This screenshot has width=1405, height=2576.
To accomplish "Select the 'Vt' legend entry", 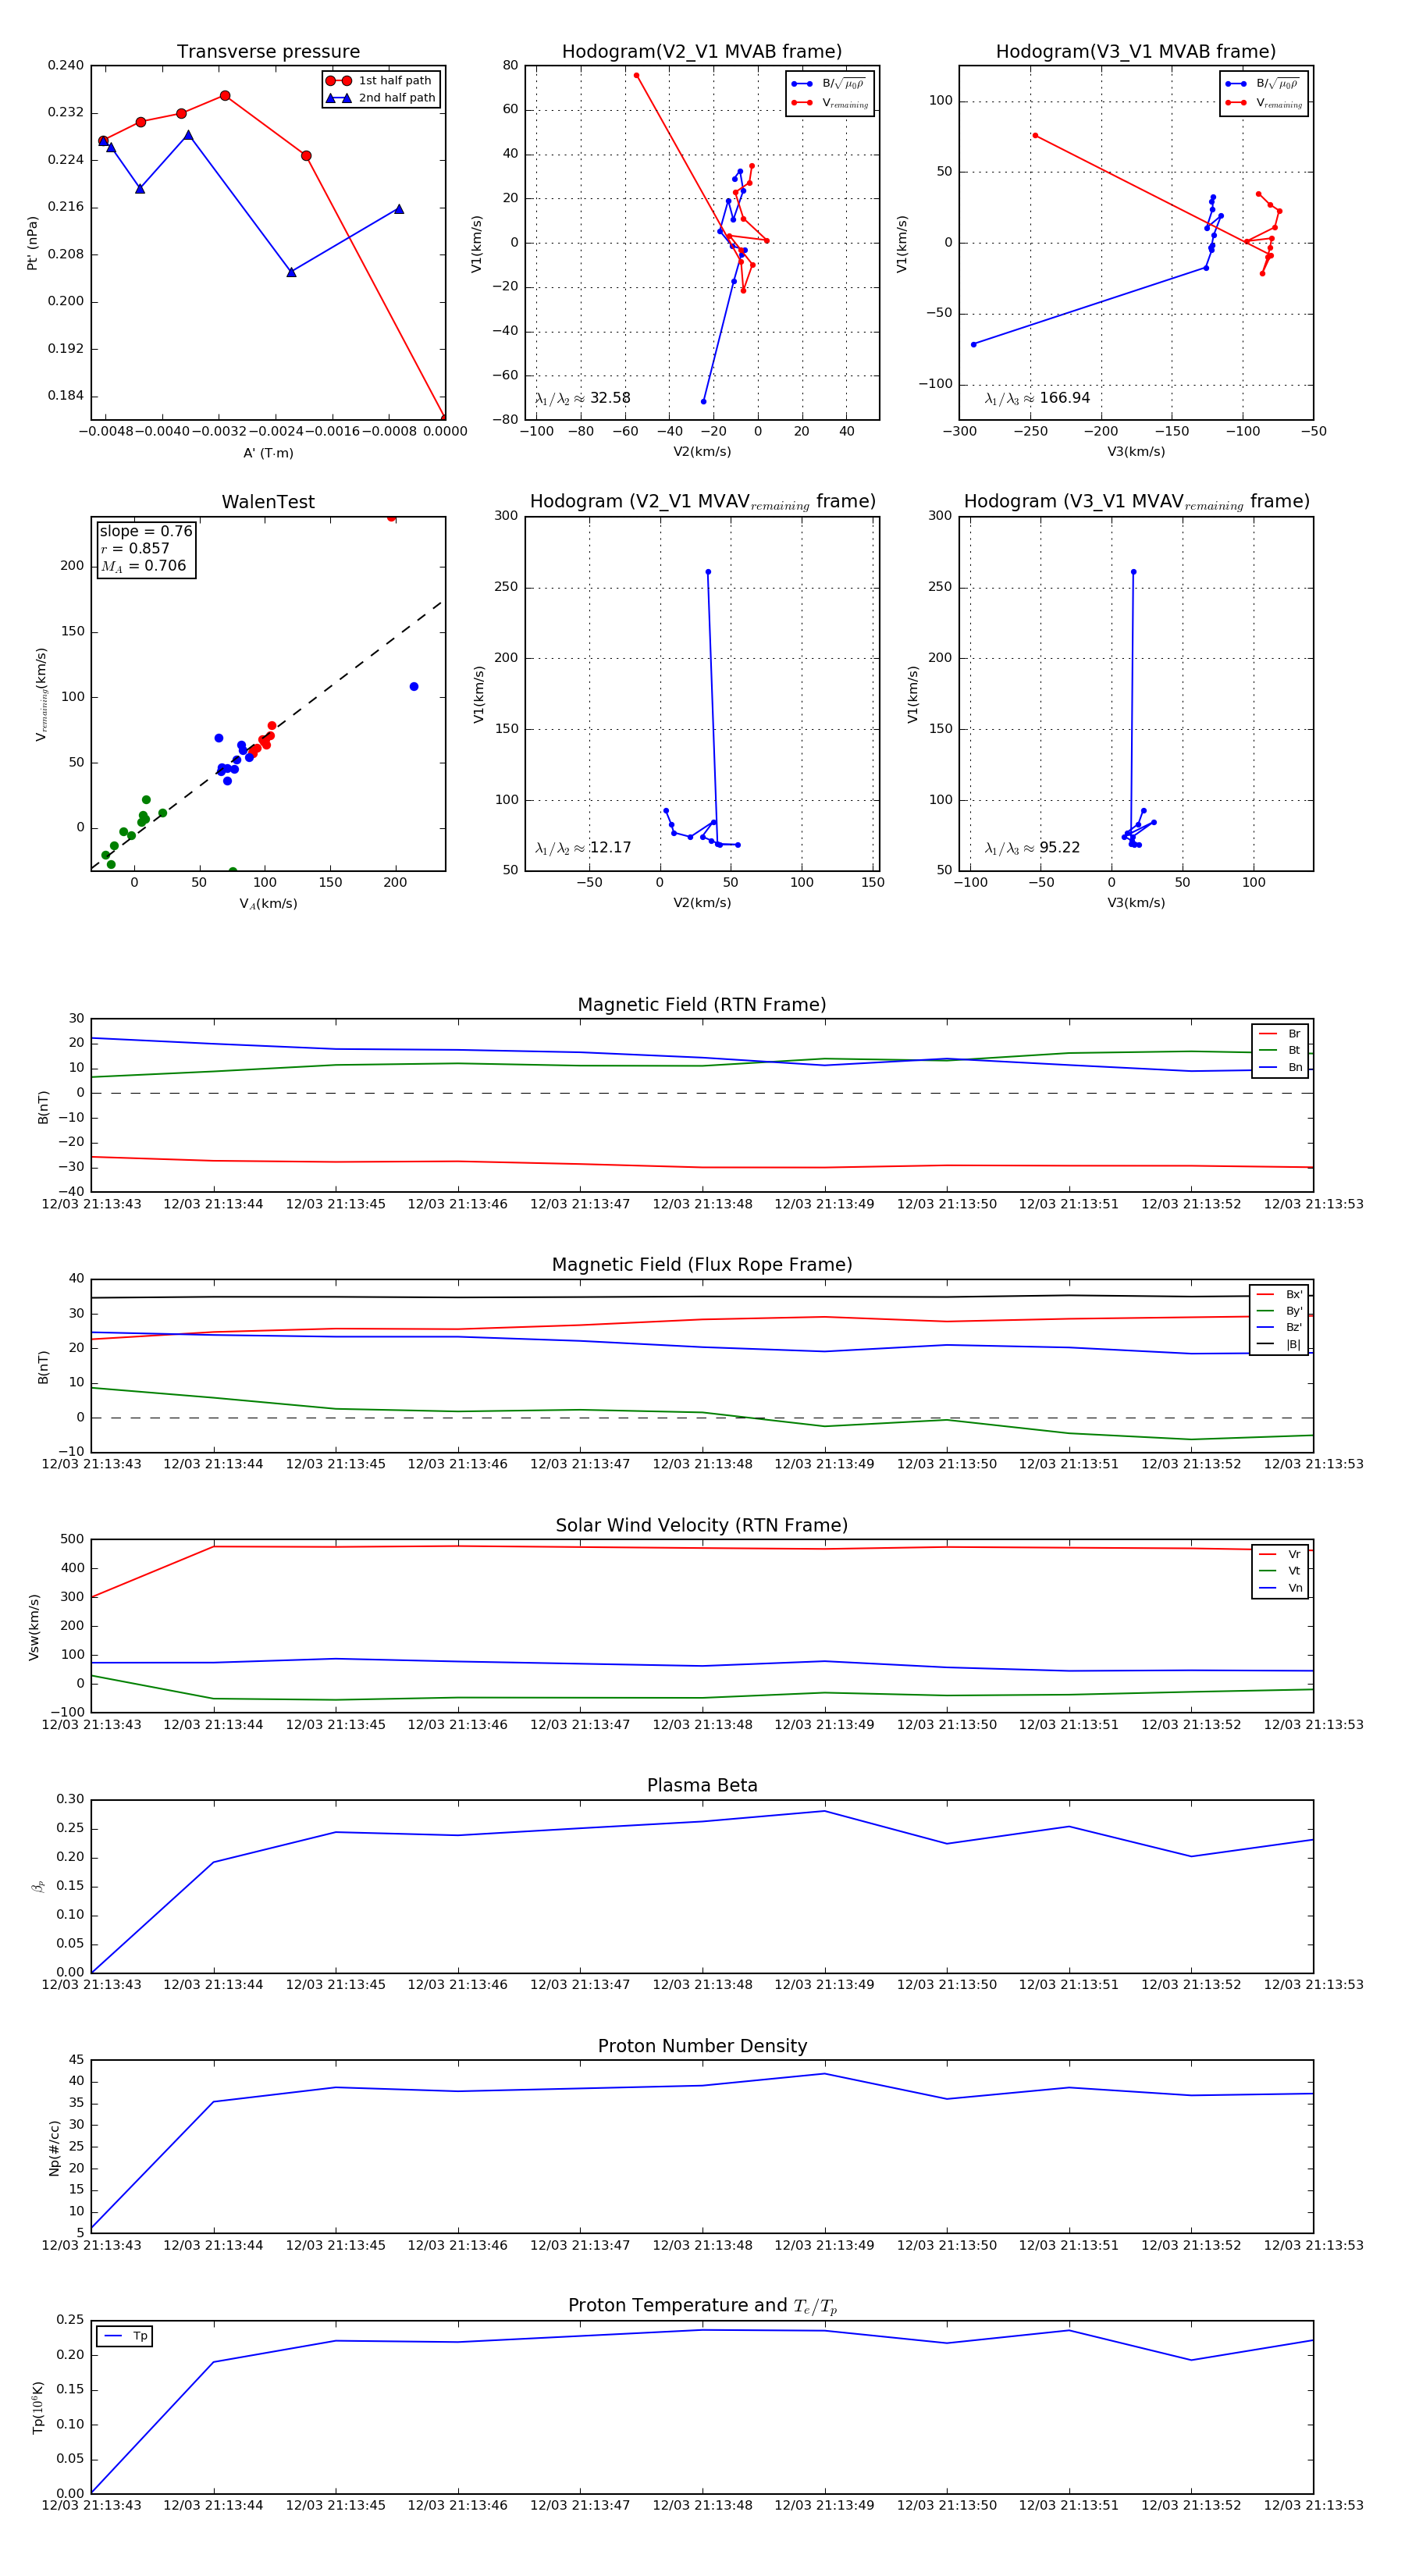I will click(1280, 1571).
